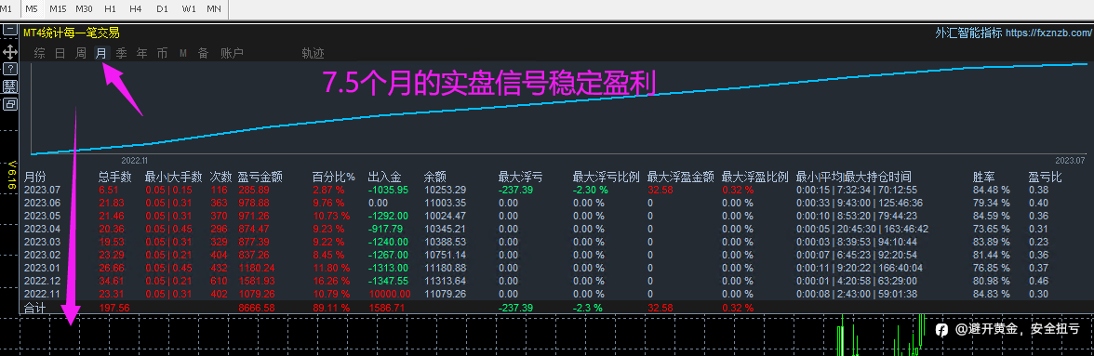Open the 年 yearly statistics tab
The width and height of the screenshot is (1094, 356).
(x=142, y=53)
